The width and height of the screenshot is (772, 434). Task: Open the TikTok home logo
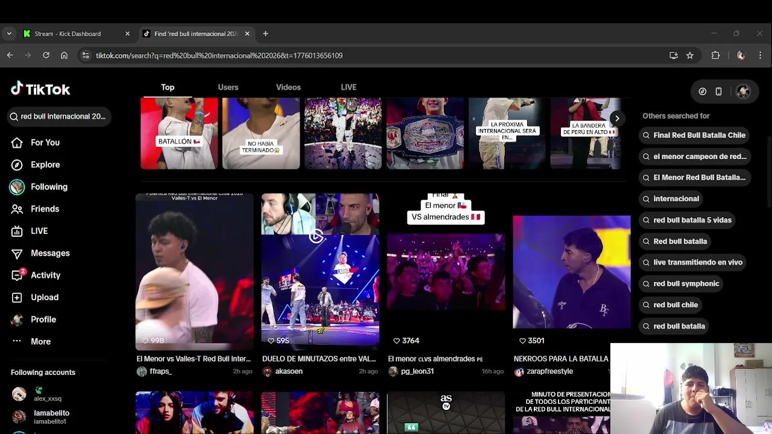coord(40,89)
